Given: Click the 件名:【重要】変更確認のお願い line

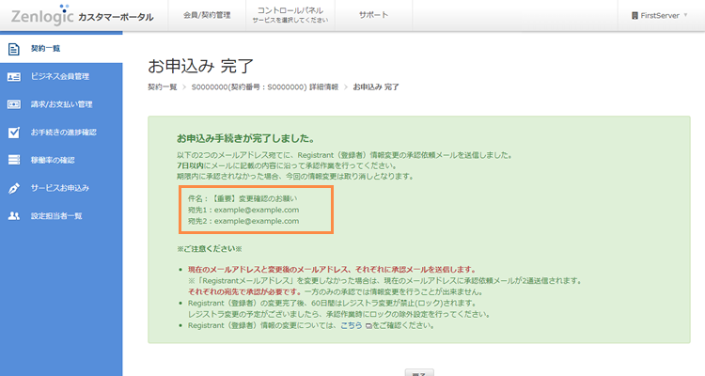Looking at the screenshot, I should pyautogui.click(x=243, y=198).
